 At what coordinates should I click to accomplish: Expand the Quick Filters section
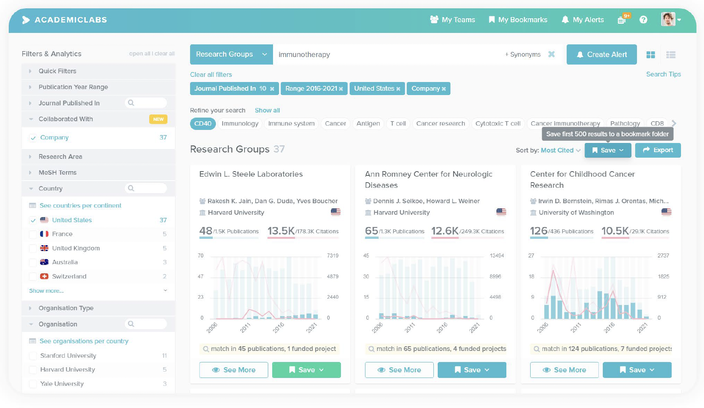(98, 71)
